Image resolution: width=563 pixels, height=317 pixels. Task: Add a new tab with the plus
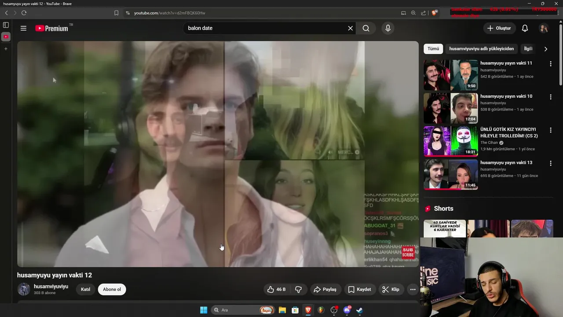[6, 48]
